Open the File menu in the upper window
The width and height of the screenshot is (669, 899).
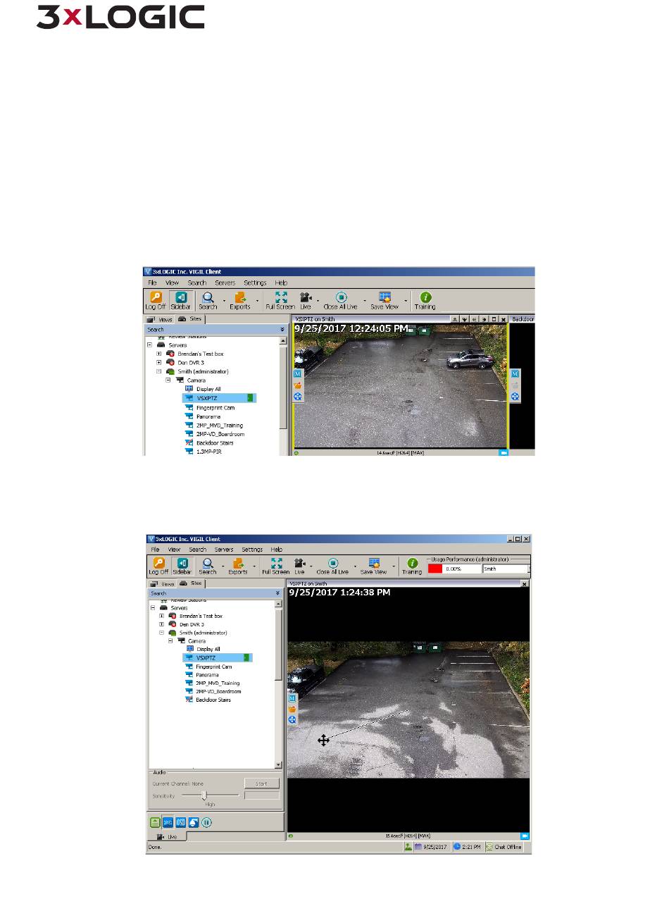pyautogui.click(x=151, y=283)
